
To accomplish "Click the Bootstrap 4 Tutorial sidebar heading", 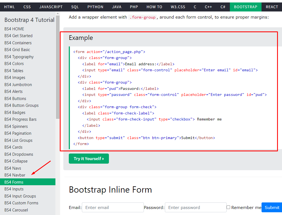I will 29,20.
